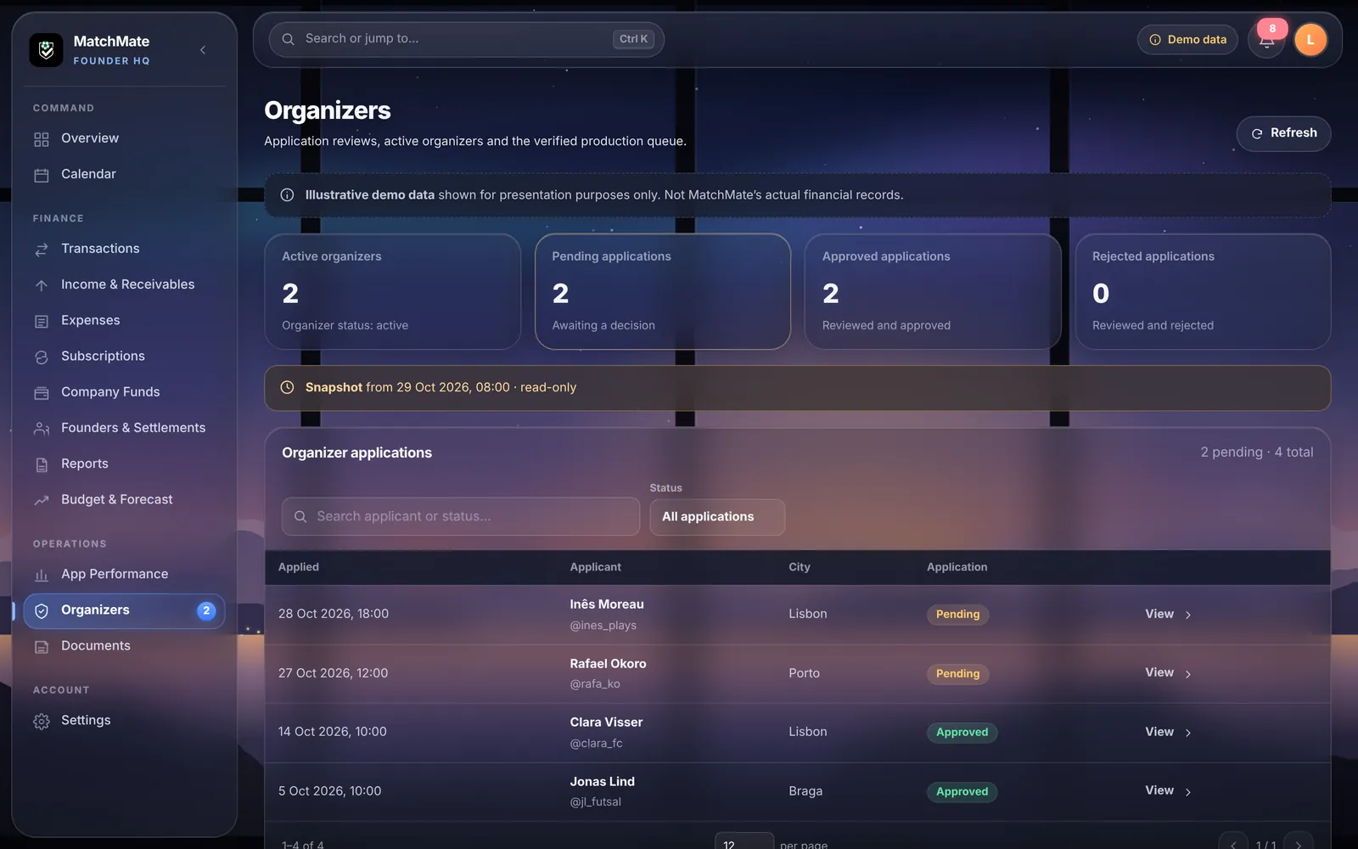Image resolution: width=1358 pixels, height=849 pixels.
Task: Click the Demo data button
Action: point(1187,40)
